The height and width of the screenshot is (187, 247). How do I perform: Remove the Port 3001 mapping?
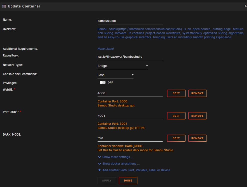[x=197, y=116]
